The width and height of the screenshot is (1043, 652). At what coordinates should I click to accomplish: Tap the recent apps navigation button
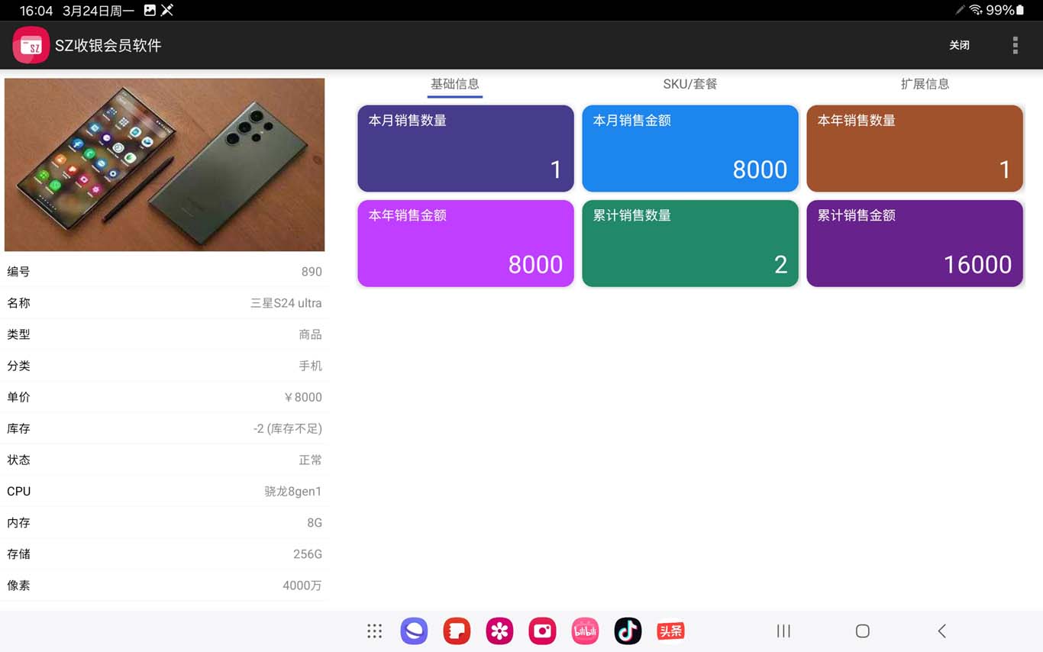tap(783, 631)
